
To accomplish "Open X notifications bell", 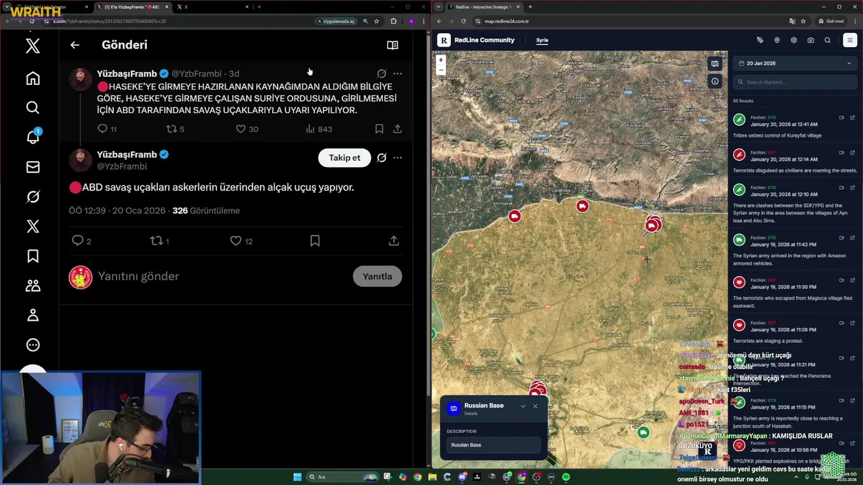I will click(32, 137).
